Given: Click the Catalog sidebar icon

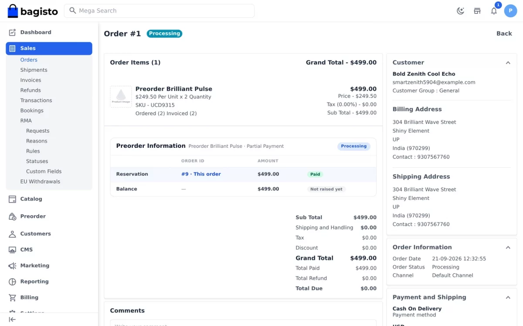Looking at the screenshot, I should (x=12, y=199).
